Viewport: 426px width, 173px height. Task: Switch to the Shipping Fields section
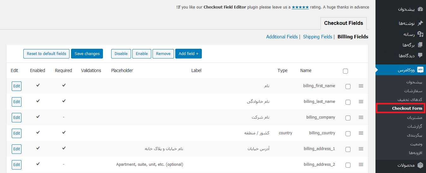(318, 37)
